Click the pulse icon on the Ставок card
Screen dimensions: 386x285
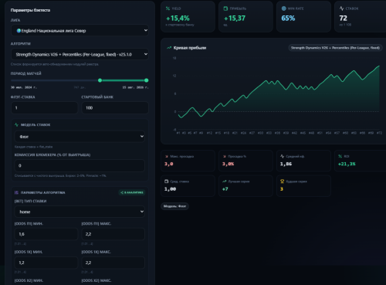pos(341,8)
